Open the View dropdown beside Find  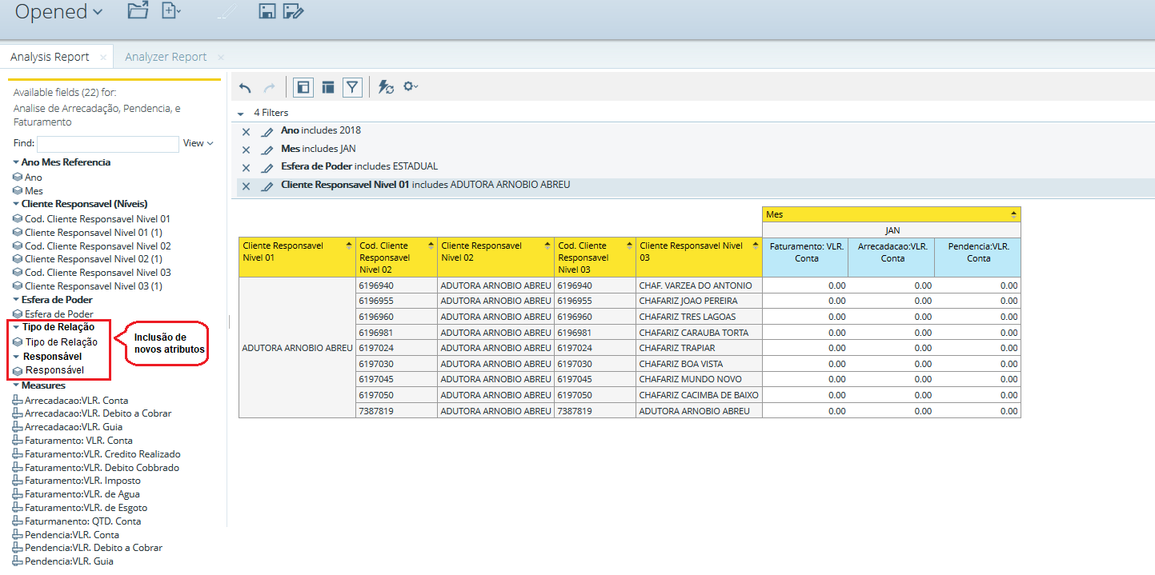[x=198, y=143]
